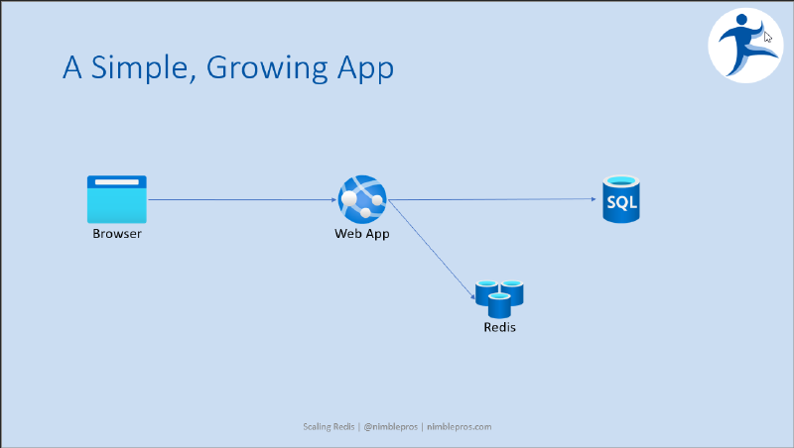Click the 'Scaling Redis' footer text
This screenshot has width=794, height=448.
tap(329, 427)
